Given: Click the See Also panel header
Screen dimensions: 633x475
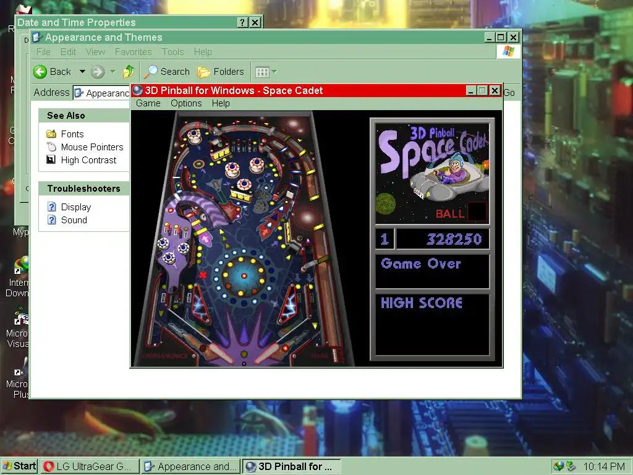Looking at the screenshot, I should (84, 116).
